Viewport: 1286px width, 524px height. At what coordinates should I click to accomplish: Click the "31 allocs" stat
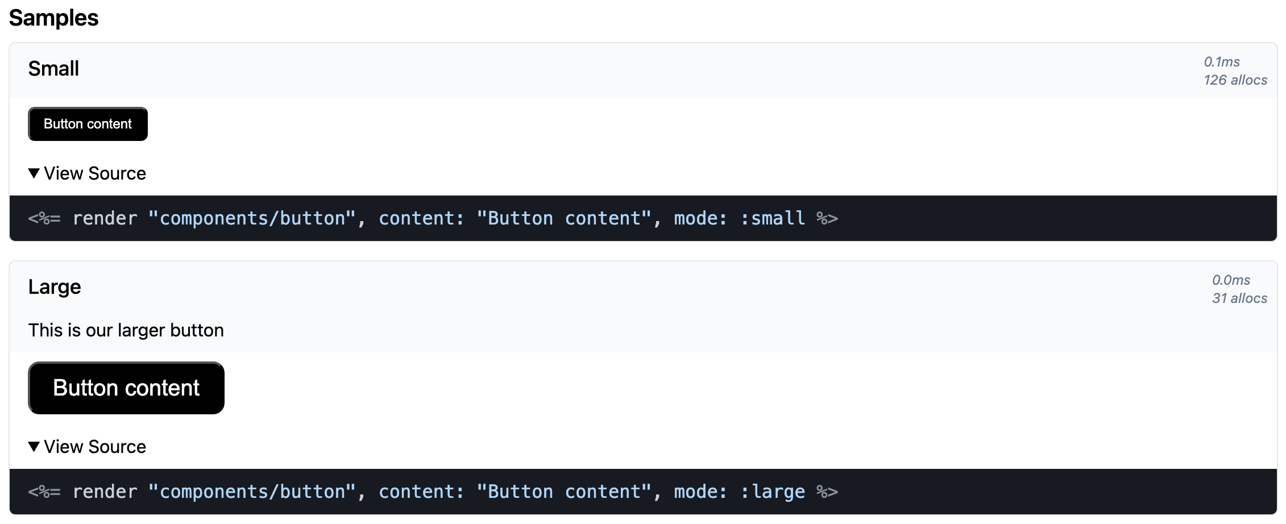[x=1239, y=298]
